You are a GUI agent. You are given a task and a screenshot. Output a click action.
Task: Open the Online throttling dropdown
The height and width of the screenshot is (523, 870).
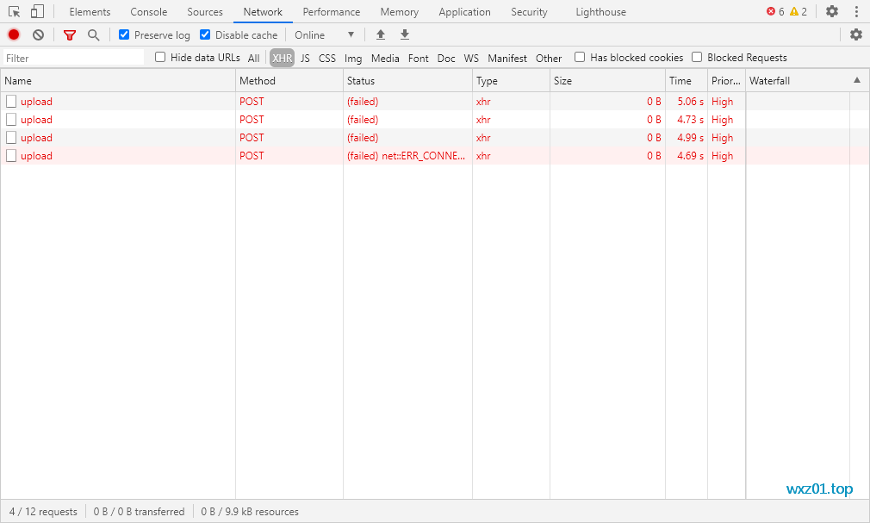[325, 35]
